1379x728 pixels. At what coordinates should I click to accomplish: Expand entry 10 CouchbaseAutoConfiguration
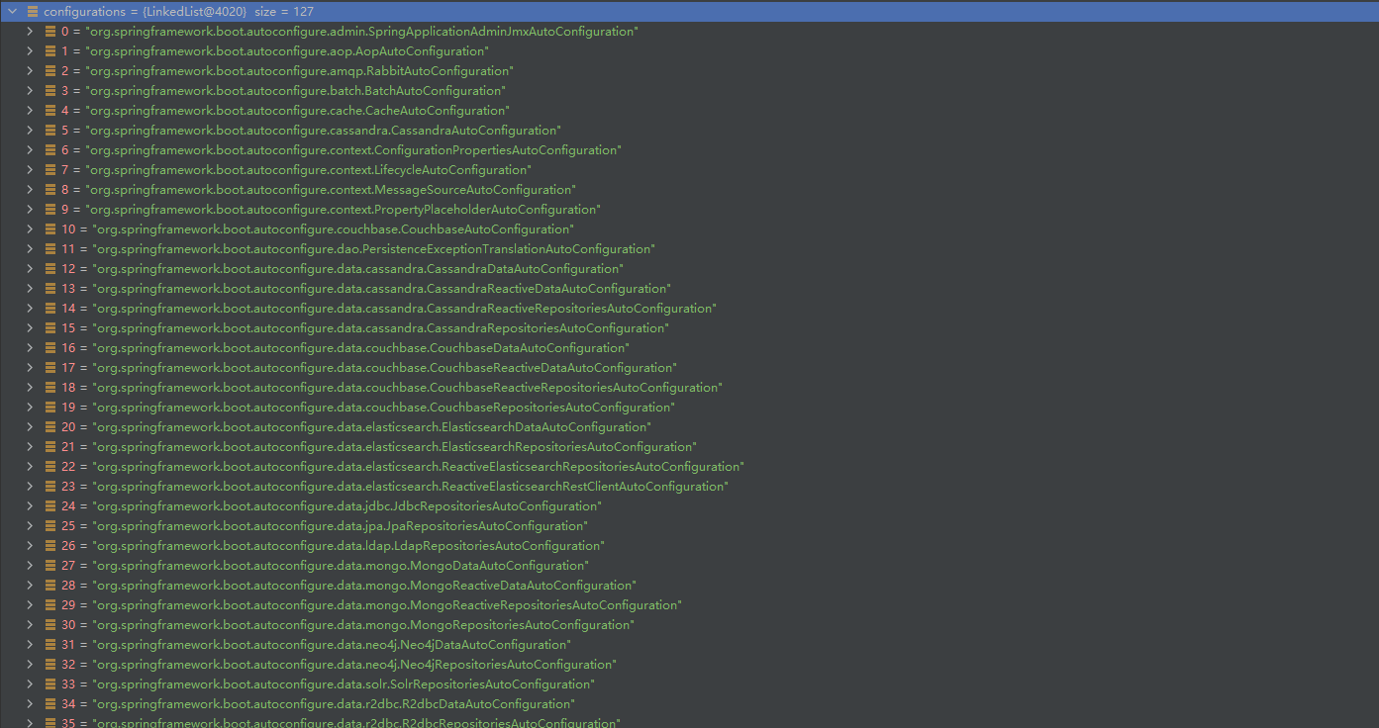pyautogui.click(x=30, y=229)
